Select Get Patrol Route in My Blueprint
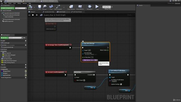181x102 pixels. pos(7,59)
